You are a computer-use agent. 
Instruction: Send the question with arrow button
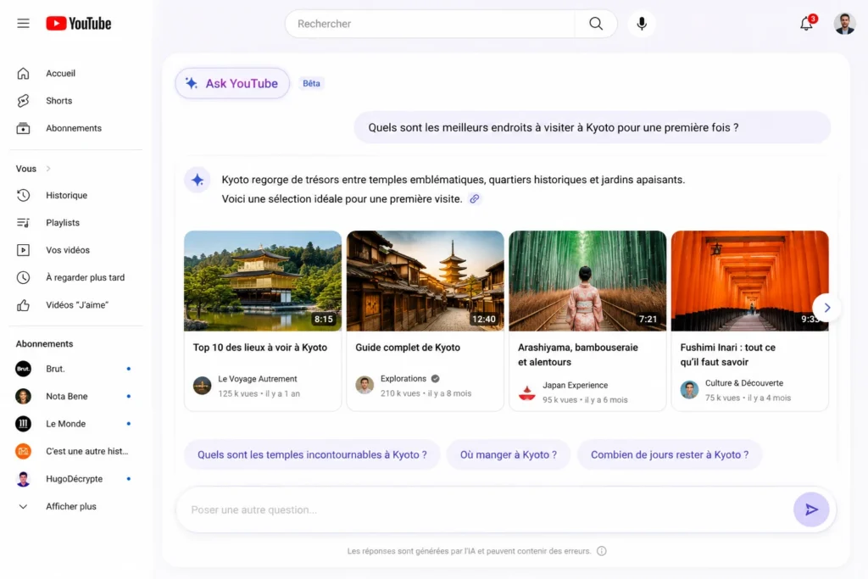click(811, 509)
